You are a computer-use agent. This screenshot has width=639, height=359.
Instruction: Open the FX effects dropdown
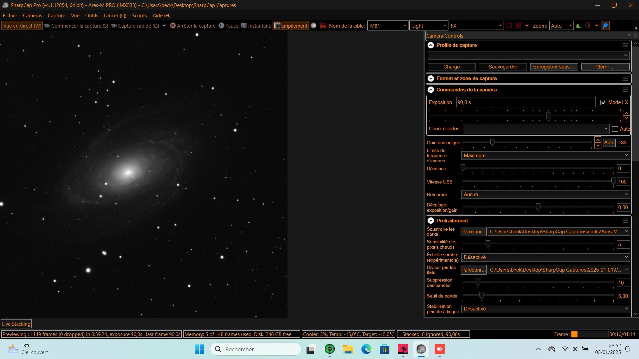(500, 26)
